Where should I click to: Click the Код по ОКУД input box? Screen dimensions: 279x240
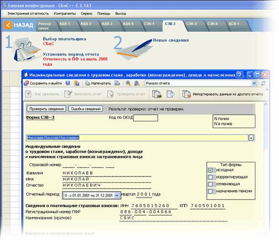pos(146,118)
